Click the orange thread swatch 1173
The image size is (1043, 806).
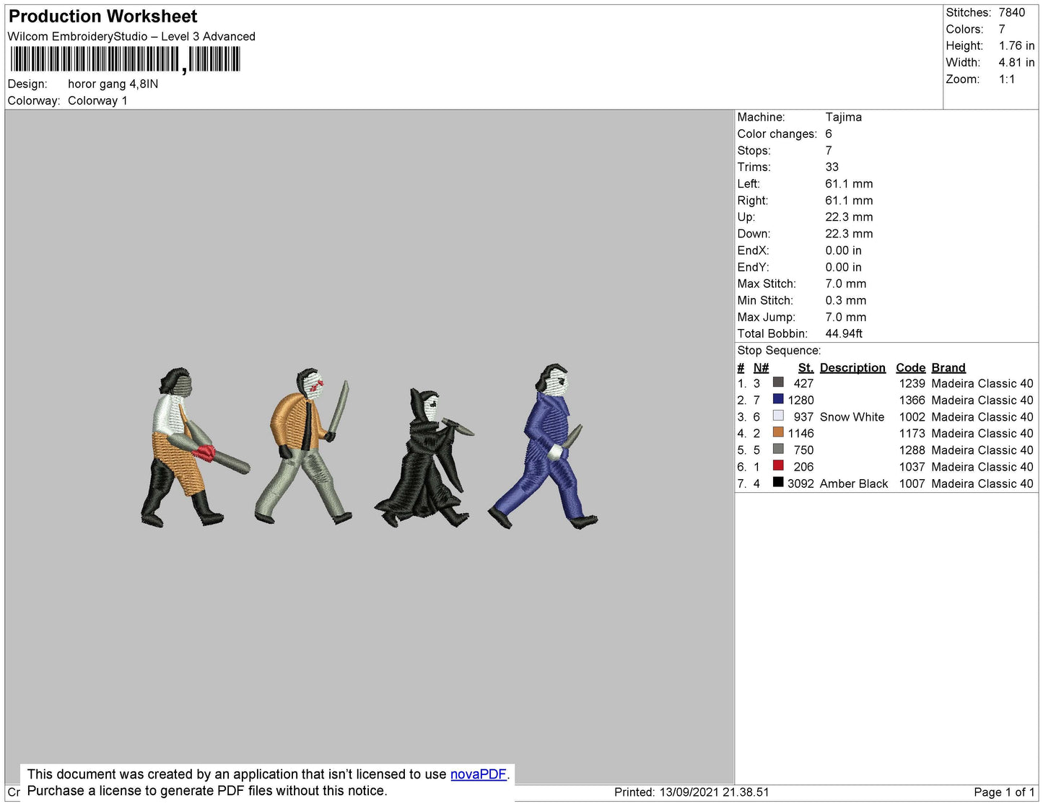click(x=778, y=432)
